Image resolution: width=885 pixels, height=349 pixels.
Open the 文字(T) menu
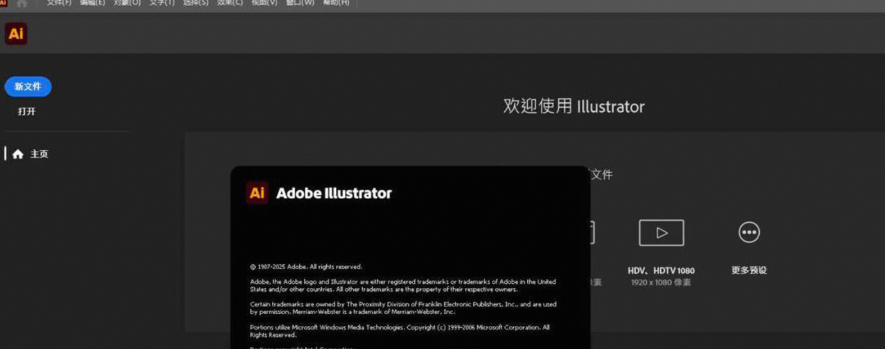162,3
